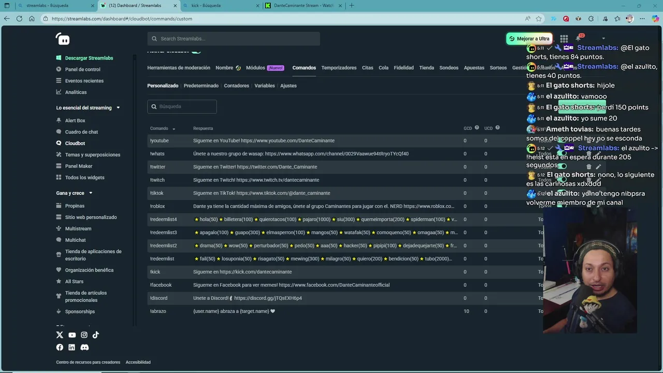
Task: Select the !redeemlist4 command name
Action: click(163, 220)
